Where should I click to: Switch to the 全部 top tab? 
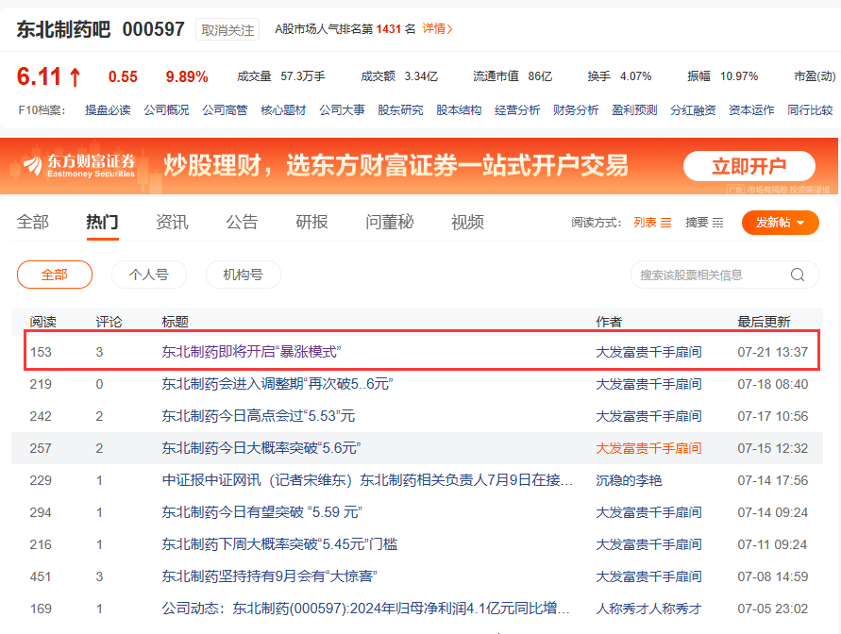(x=33, y=222)
